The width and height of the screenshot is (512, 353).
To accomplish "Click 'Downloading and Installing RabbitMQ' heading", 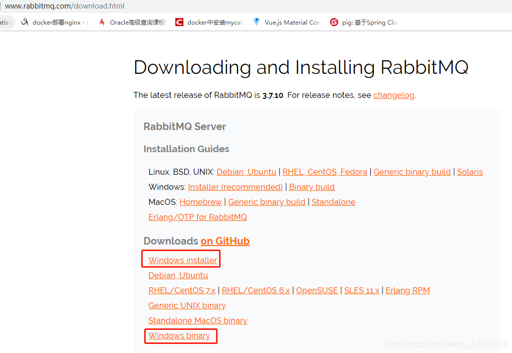I will pyautogui.click(x=301, y=67).
